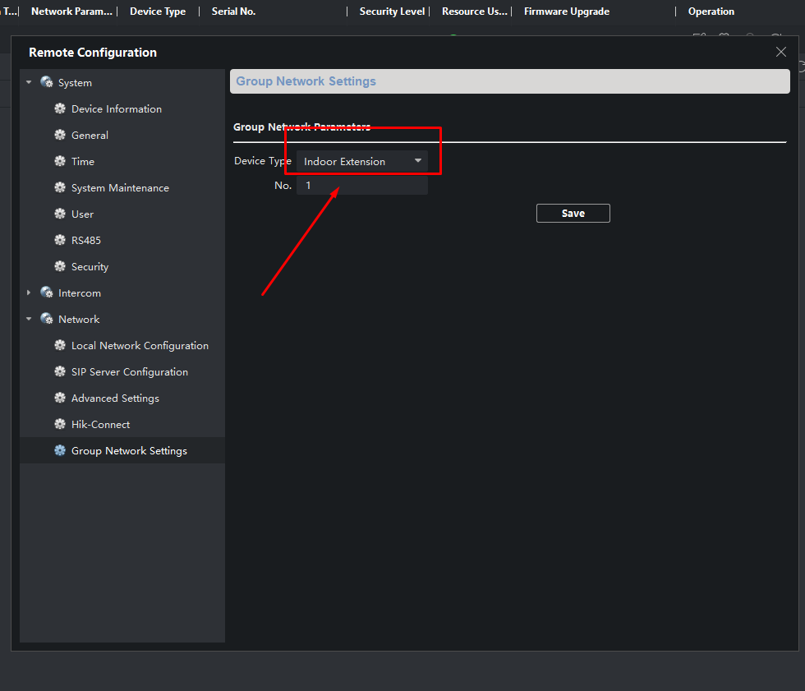Click the System category gear icon
Image resolution: width=805 pixels, height=691 pixels.
coord(47,82)
